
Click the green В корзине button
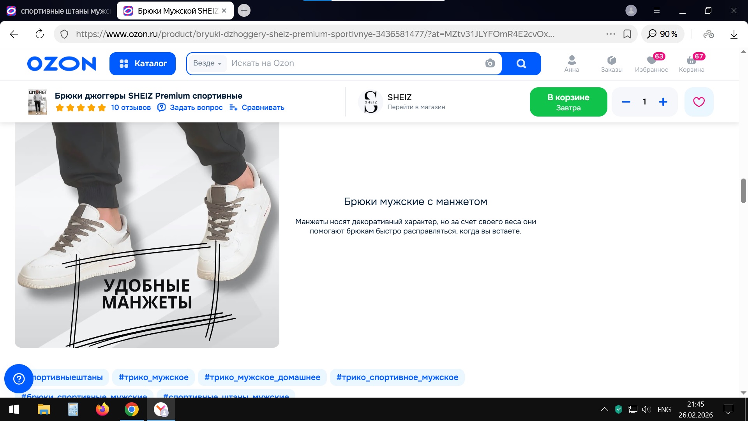568,102
